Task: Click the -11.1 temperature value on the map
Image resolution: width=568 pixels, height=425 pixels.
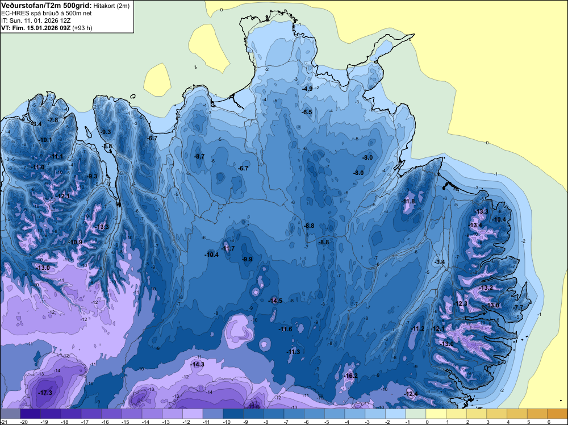Action: tap(56, 156)
